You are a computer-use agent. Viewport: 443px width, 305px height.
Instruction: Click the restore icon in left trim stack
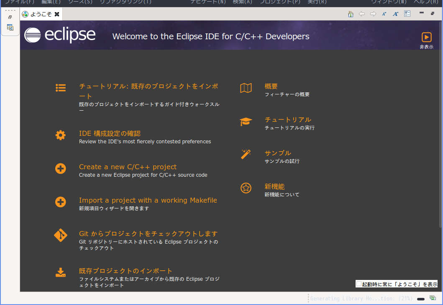(10, 17)
